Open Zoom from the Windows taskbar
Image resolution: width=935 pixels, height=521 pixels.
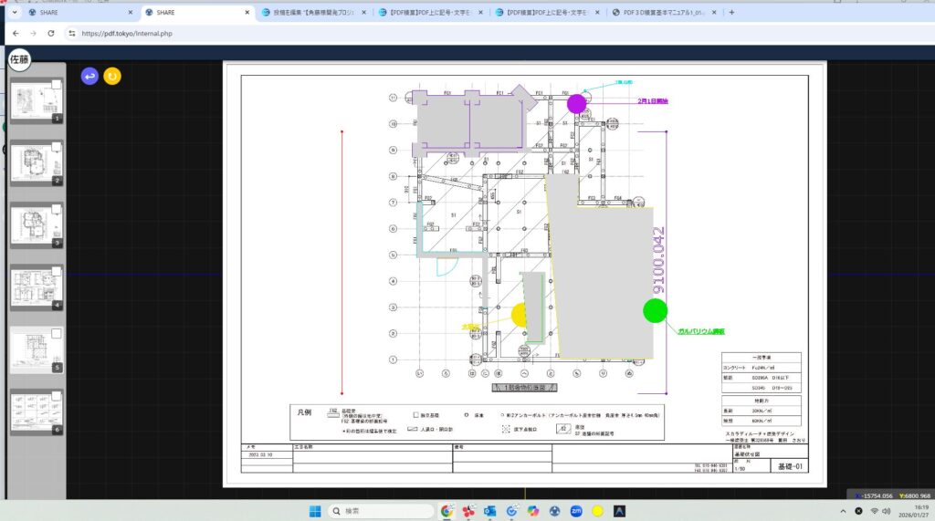tap(576, 511)
